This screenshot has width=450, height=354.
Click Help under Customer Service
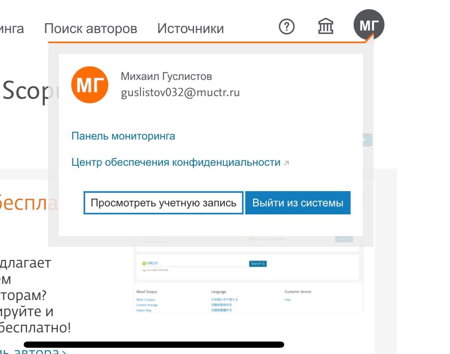[x=288, y=300]
